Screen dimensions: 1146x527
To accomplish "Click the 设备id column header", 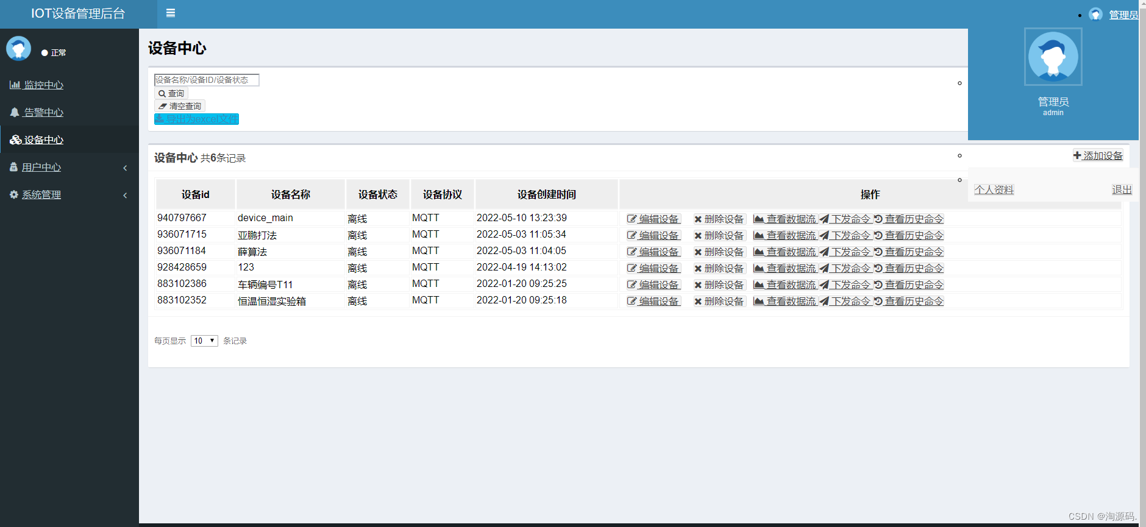I will [196, 194].
